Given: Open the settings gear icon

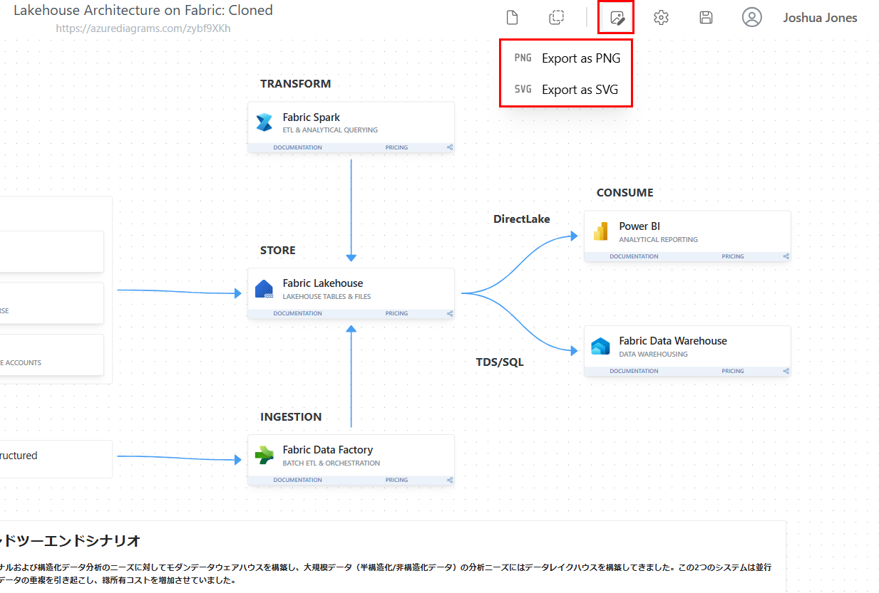Looking at the screenshot, I should click(661, 18).
